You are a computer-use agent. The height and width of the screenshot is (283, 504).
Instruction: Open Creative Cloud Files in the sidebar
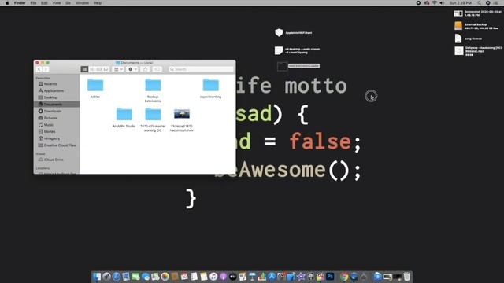(x=57, y=145)
